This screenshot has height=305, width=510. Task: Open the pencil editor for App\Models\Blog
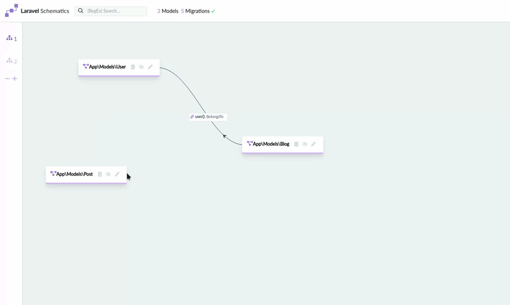[x=314, y=144]
